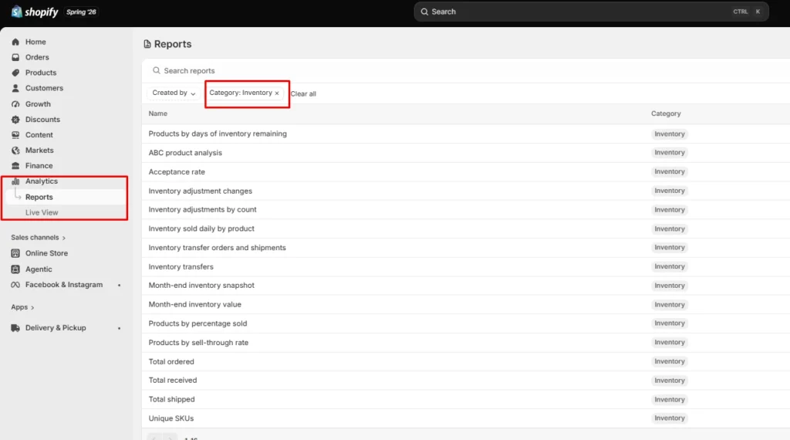Click the Shopify logo icon
Image resolution: width=790 pixels, height=440 pixels.
tap(17, 12)
